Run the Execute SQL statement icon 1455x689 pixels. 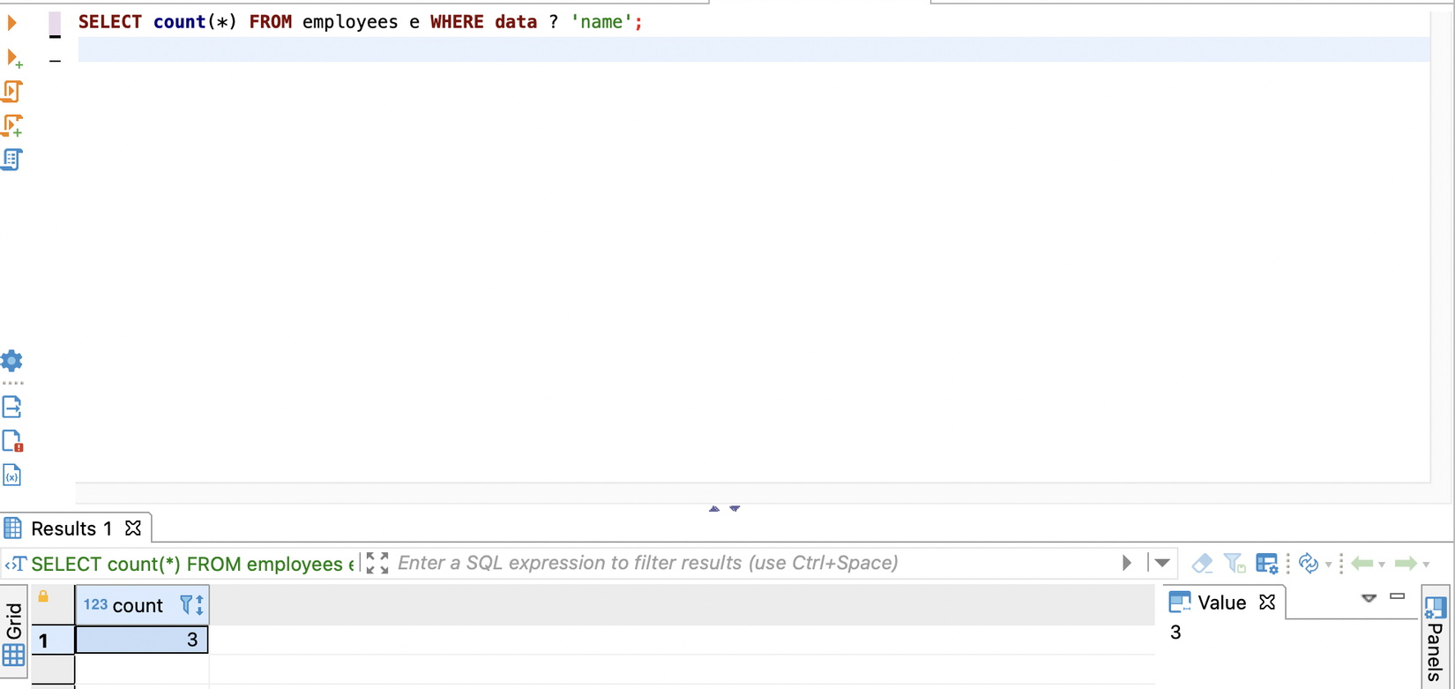pos(12,22)
